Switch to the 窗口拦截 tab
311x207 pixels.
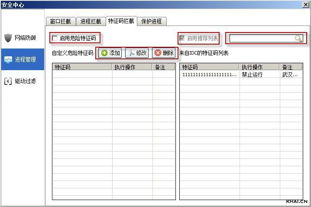click(x=60, y=21)
